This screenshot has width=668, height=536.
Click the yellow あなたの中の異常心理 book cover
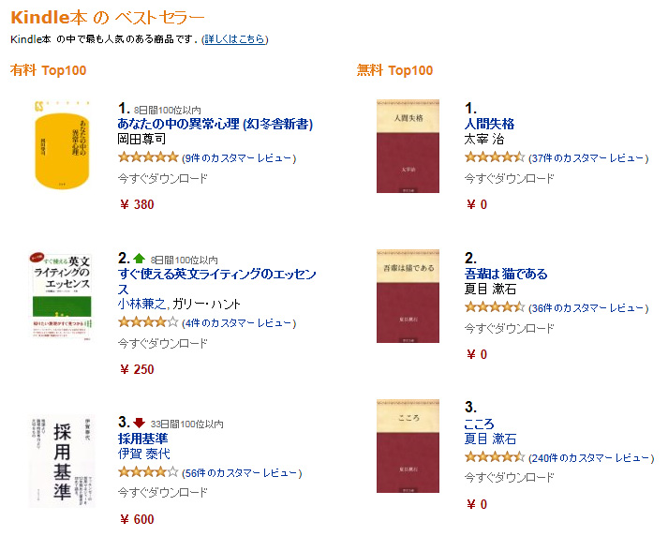pyautogui.click(x=62, y=145)
